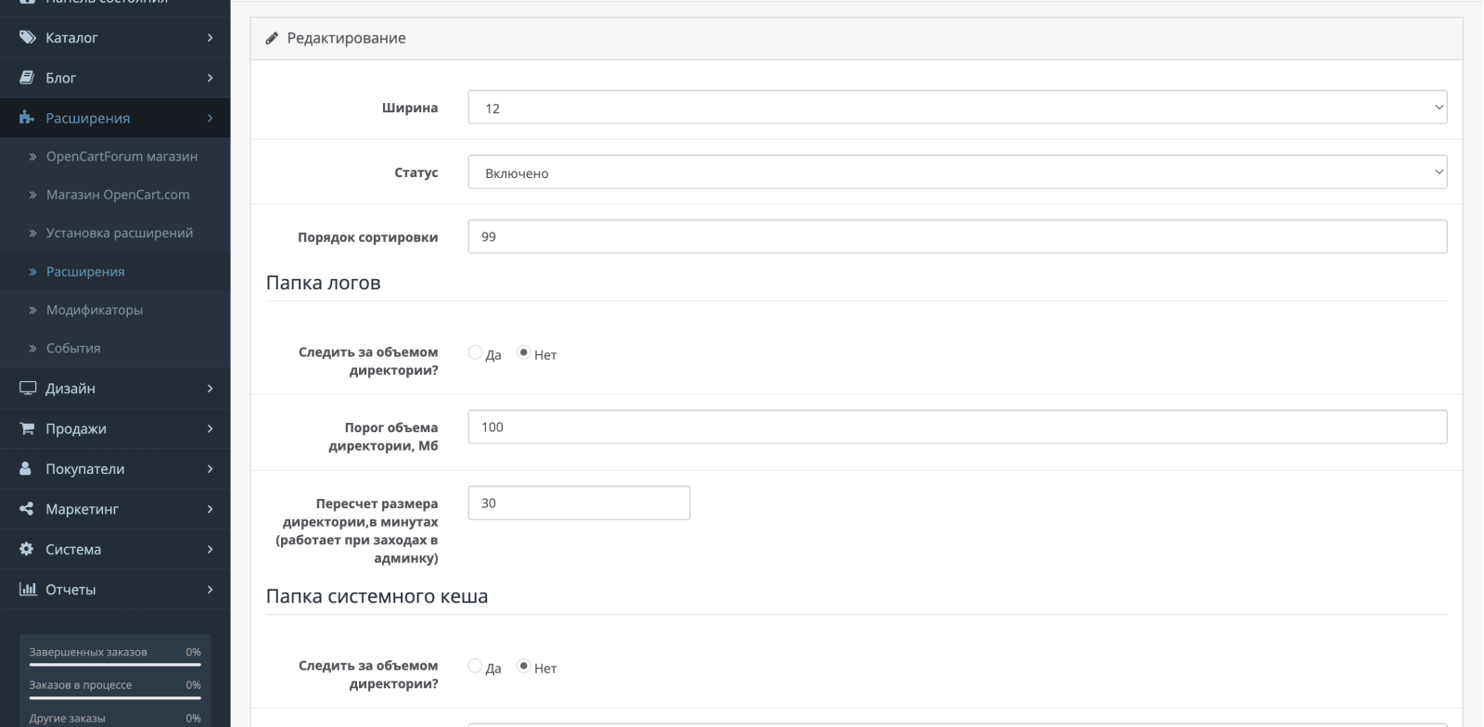1484x727 pixels.
Task: Select Да for Папка логов monitoring
Action: tap(475, 352)
